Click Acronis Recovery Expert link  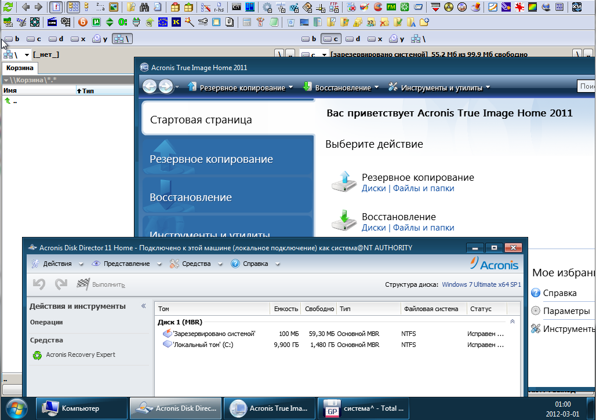[x=81, y=355]
